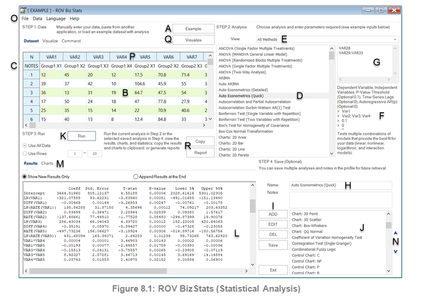Screen dimensions: 423x298
Task: Click the blue up arrow beside saved list
Action: (413, 232)
